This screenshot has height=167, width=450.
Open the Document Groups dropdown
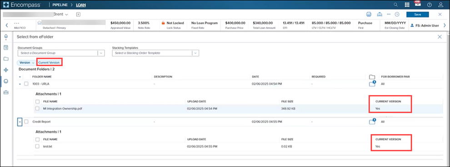[x=61, y=53]
